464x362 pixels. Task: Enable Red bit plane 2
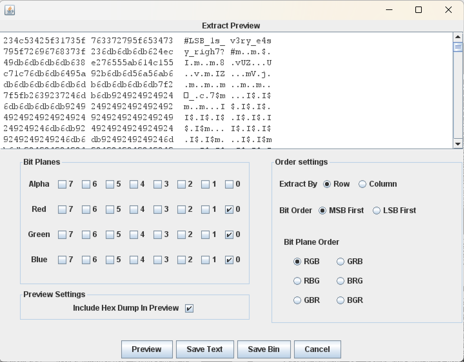(182, 210)
